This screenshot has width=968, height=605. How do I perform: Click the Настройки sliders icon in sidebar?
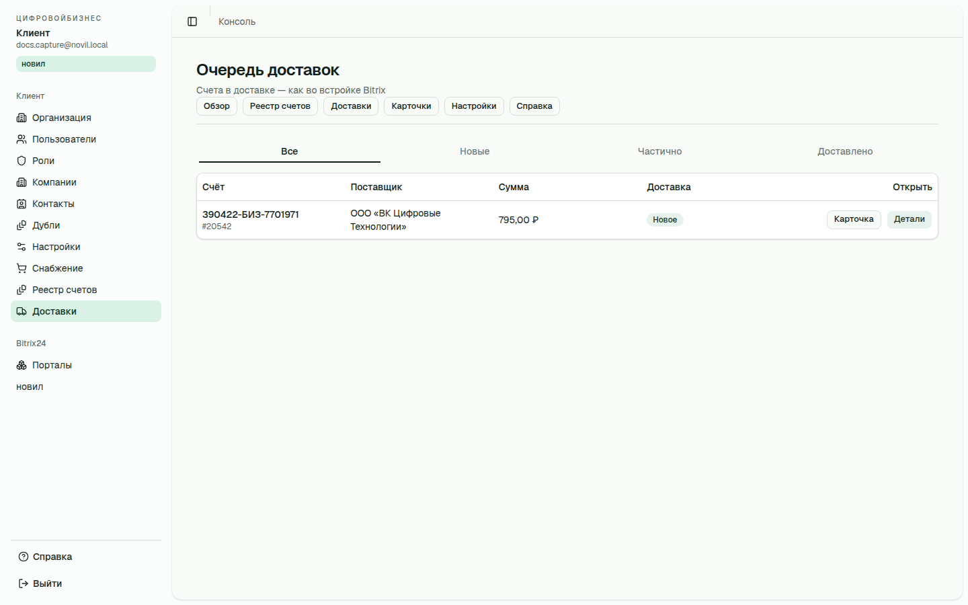22,247
